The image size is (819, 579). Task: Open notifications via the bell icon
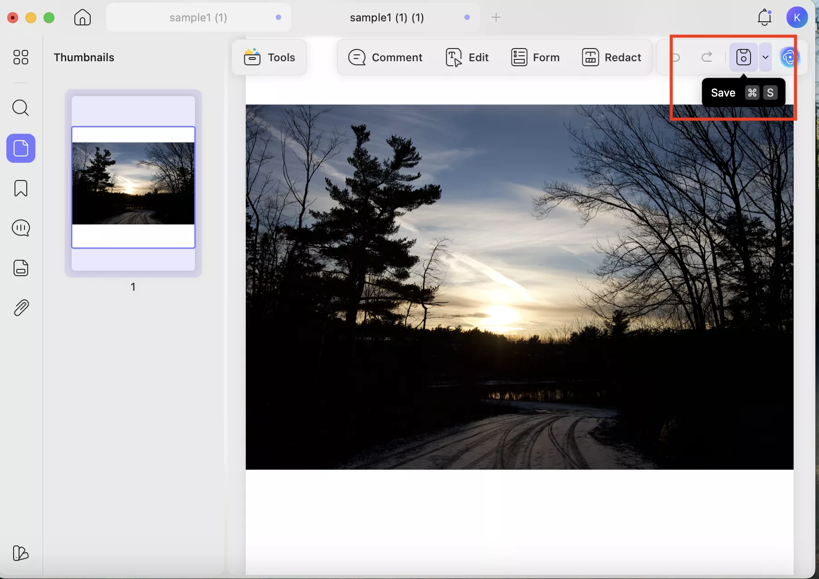coord(765,17)
